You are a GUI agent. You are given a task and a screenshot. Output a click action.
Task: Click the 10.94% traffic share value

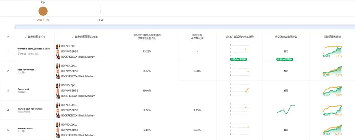coord(147,90)
